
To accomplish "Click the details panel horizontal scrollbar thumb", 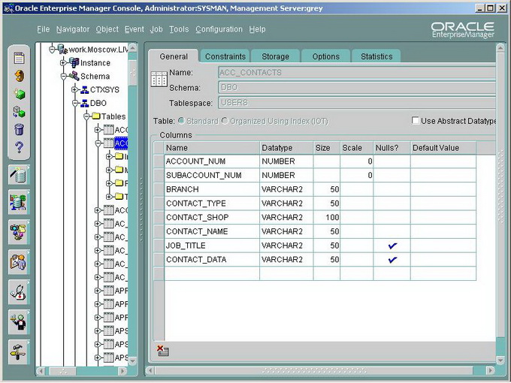I will (x=314, y=371).
